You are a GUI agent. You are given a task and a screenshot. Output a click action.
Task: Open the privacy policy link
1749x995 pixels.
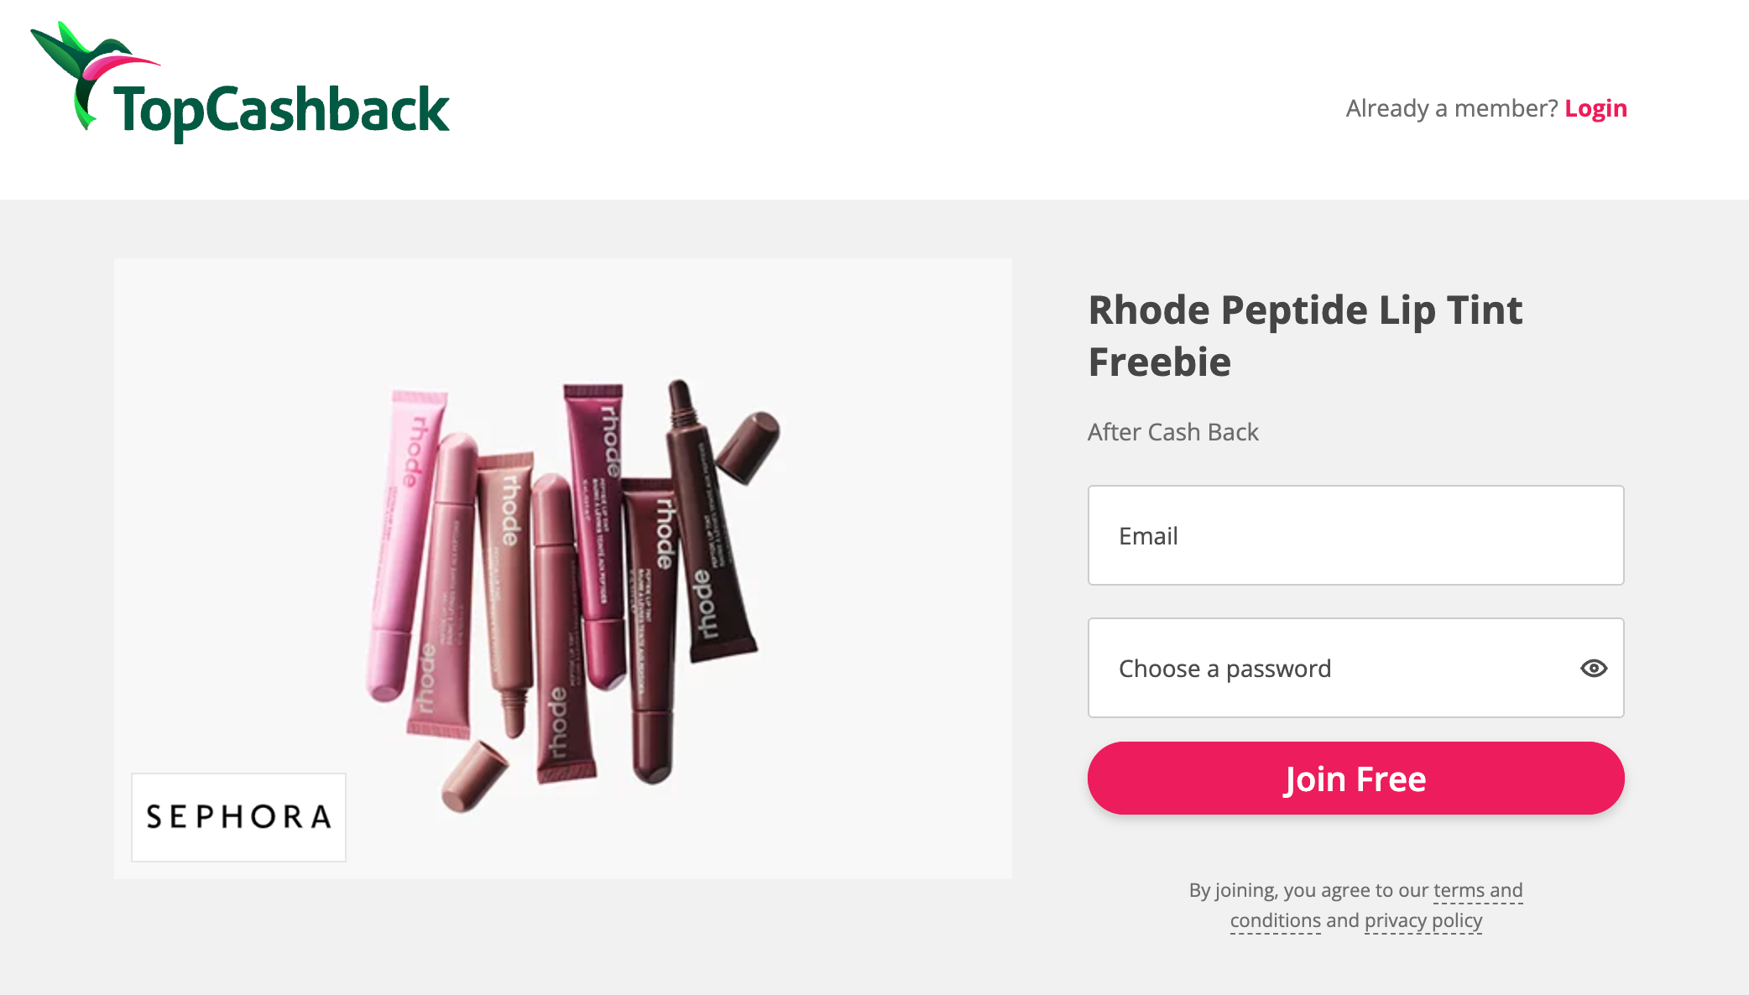click(x=1423, y=921)
